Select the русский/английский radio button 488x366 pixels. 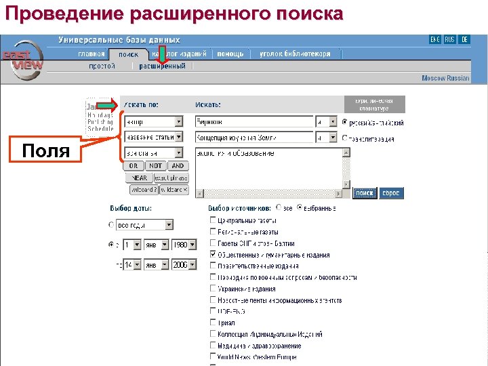point(344,122)
